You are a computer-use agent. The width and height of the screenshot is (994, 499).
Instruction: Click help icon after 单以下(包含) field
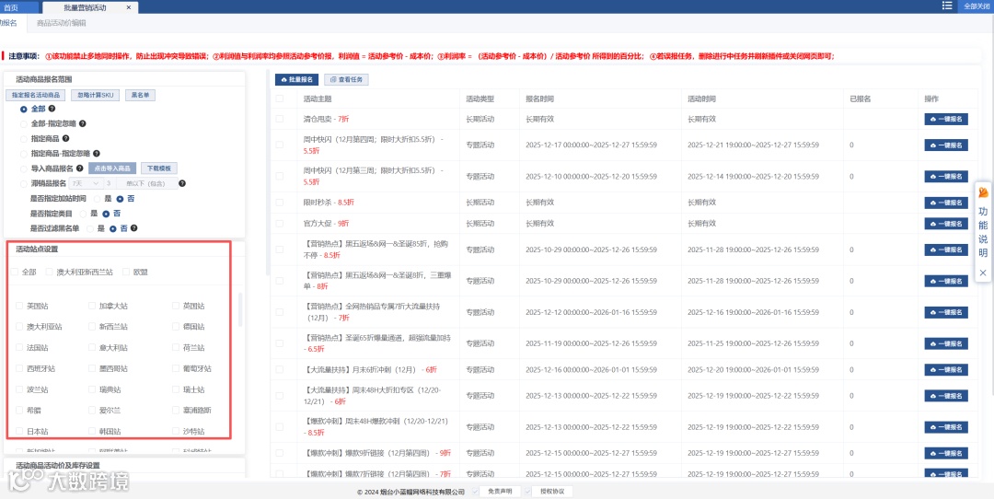click(x=182, y=184)
